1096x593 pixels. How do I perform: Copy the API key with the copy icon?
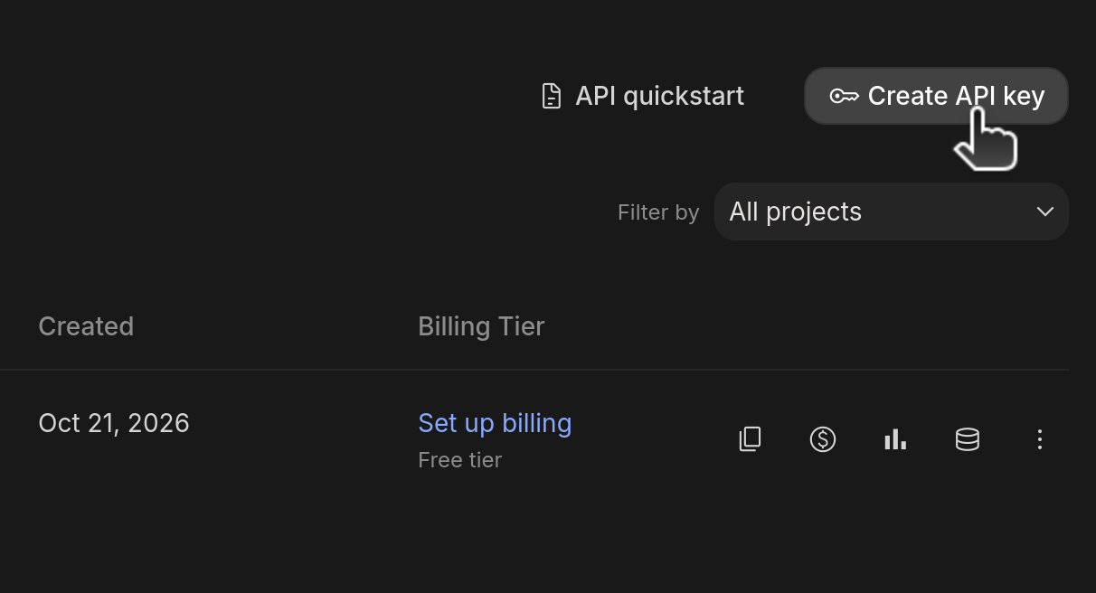pyautogui.click(x=750, y=439)
